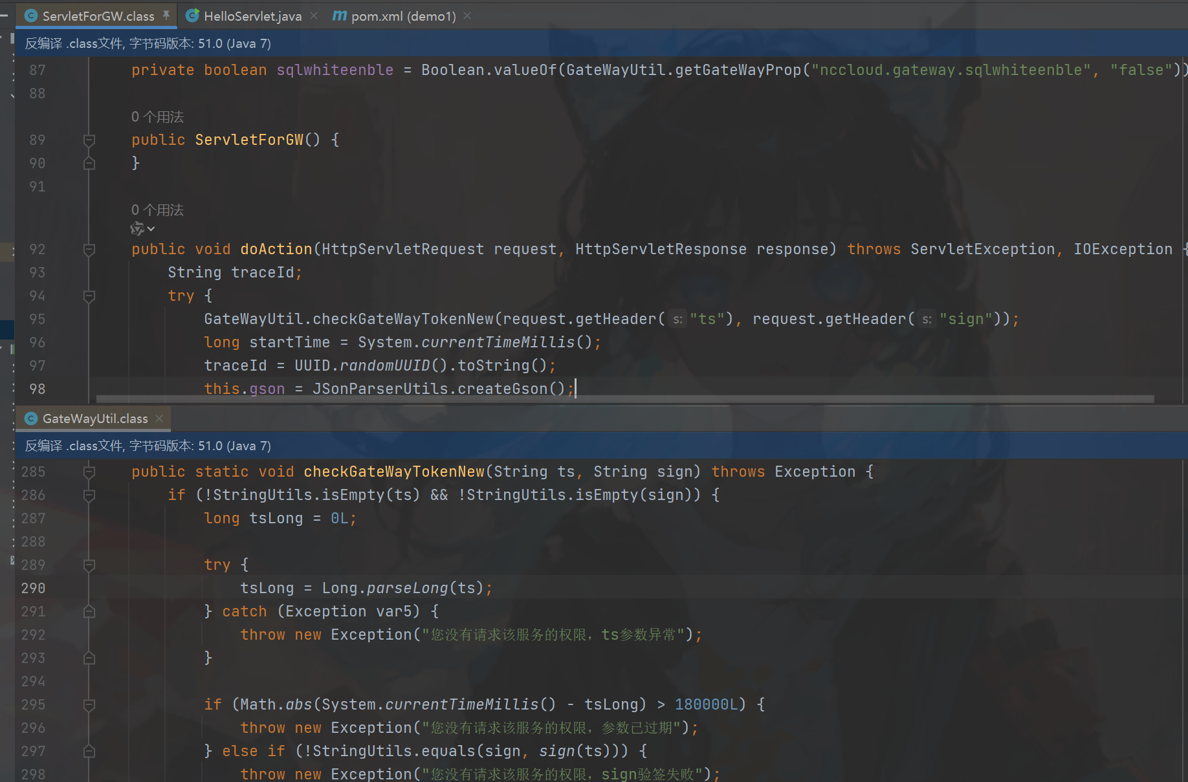Collapse the doAction method at line 92

pos(89,249)
